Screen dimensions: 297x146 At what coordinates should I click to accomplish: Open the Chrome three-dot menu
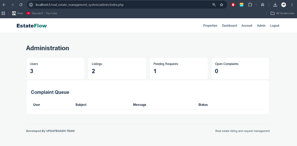pyautogui.click(x=292, y=5)
